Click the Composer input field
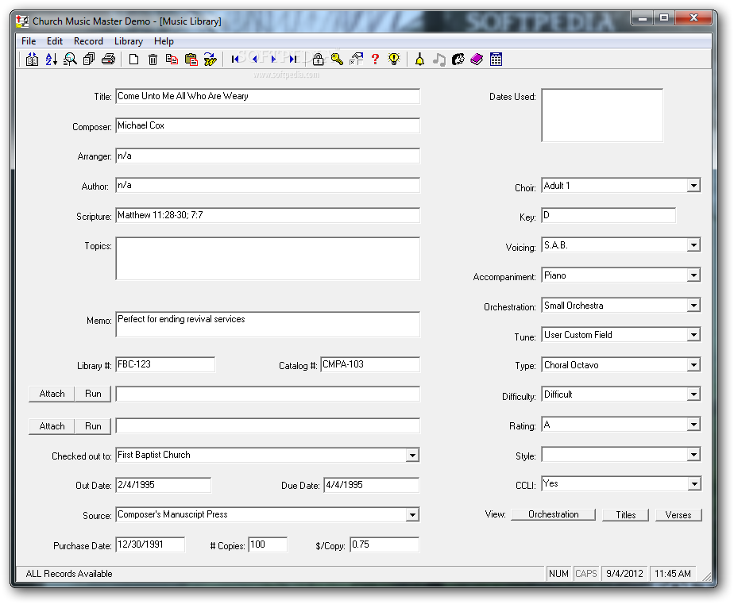This screenshot has height=604, width=734. point(268,126)
